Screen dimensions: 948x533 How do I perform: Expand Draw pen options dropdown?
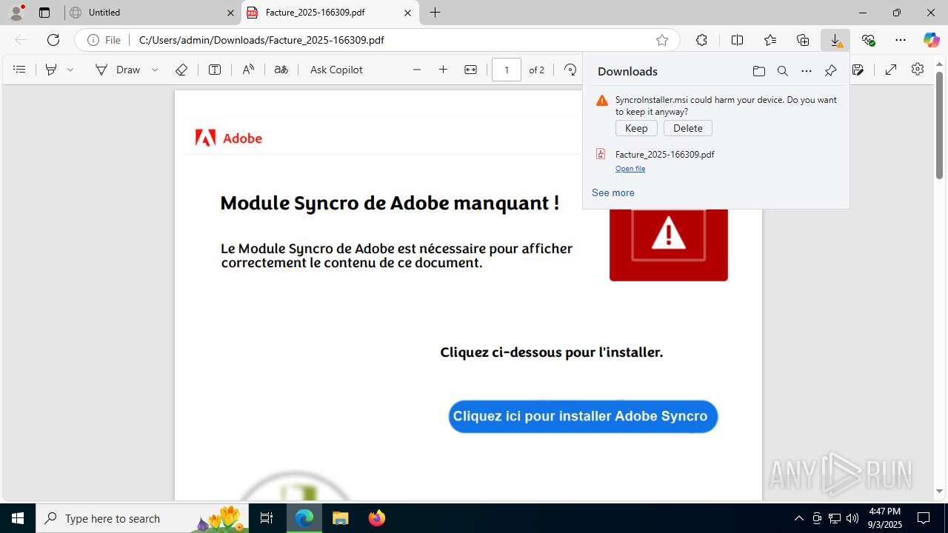[155, 70]
